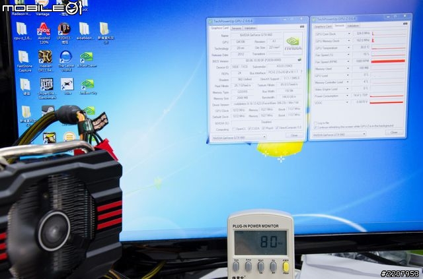Open the cpu-z_1.6 folder on desktop
This screenshot has height=279, width=423.
pyautogui.click(x=22, y=32)
